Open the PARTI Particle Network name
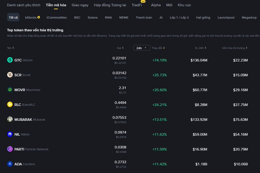 (31, 149)
